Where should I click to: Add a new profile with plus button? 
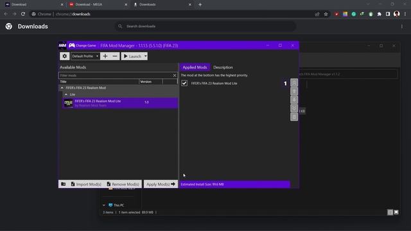tap(105, 56)
